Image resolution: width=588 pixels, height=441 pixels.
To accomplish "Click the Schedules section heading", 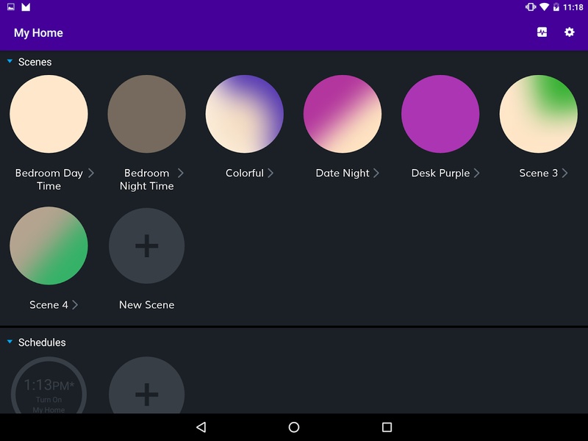I will 42,343.
